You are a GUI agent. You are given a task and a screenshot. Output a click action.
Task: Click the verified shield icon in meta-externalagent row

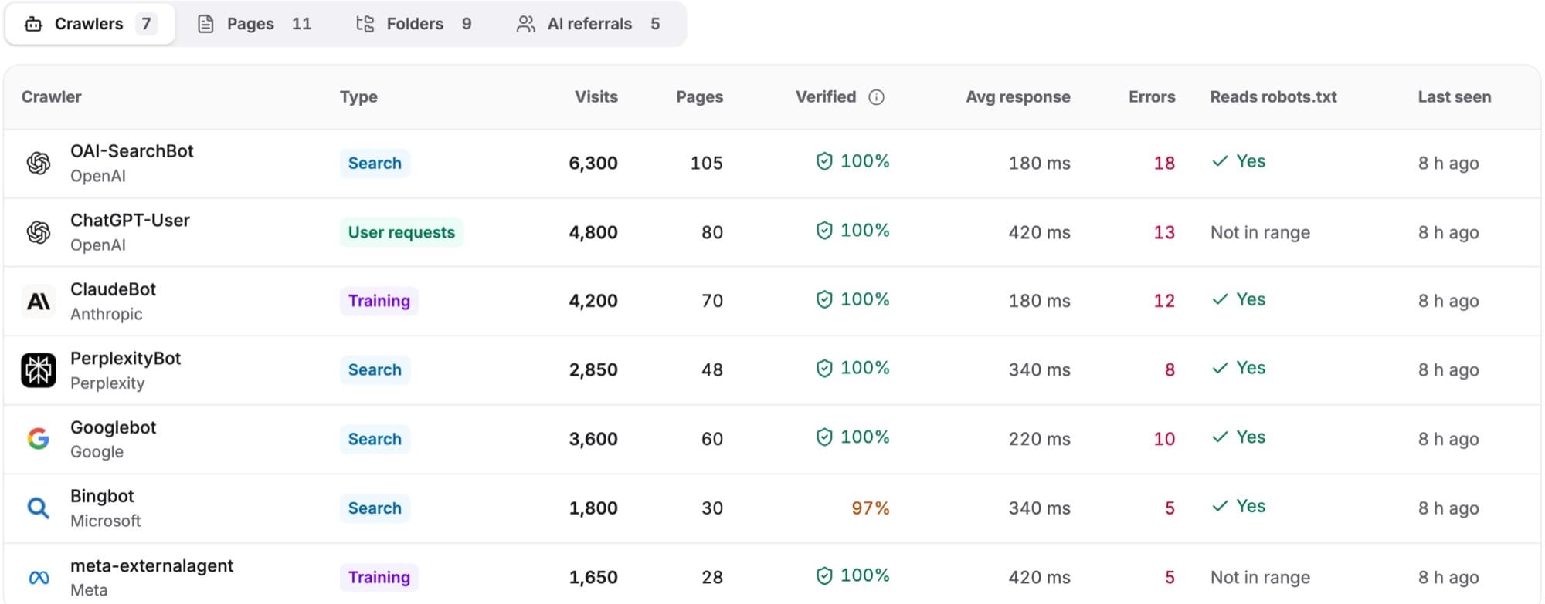(824, 575)
